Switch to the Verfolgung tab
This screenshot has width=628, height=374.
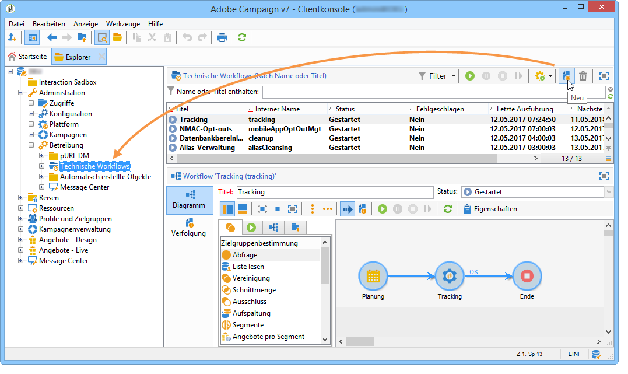189,228
